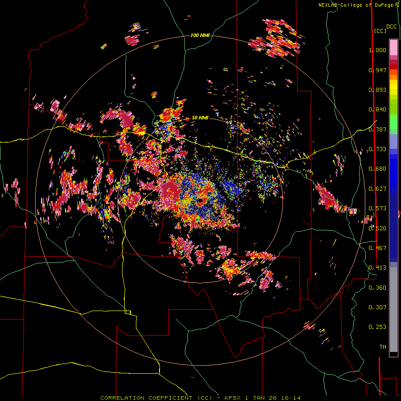Click the 0.253 scale value
This screenshot has height=401, width=401.
[x=377, y=327]
